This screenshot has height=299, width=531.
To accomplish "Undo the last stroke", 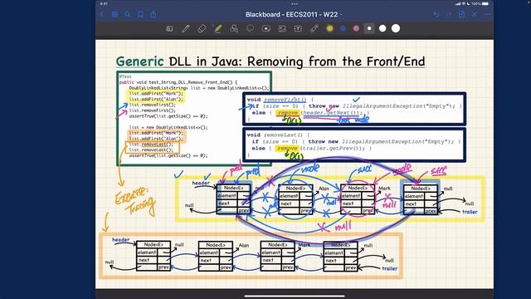I will tap(436, 15).
